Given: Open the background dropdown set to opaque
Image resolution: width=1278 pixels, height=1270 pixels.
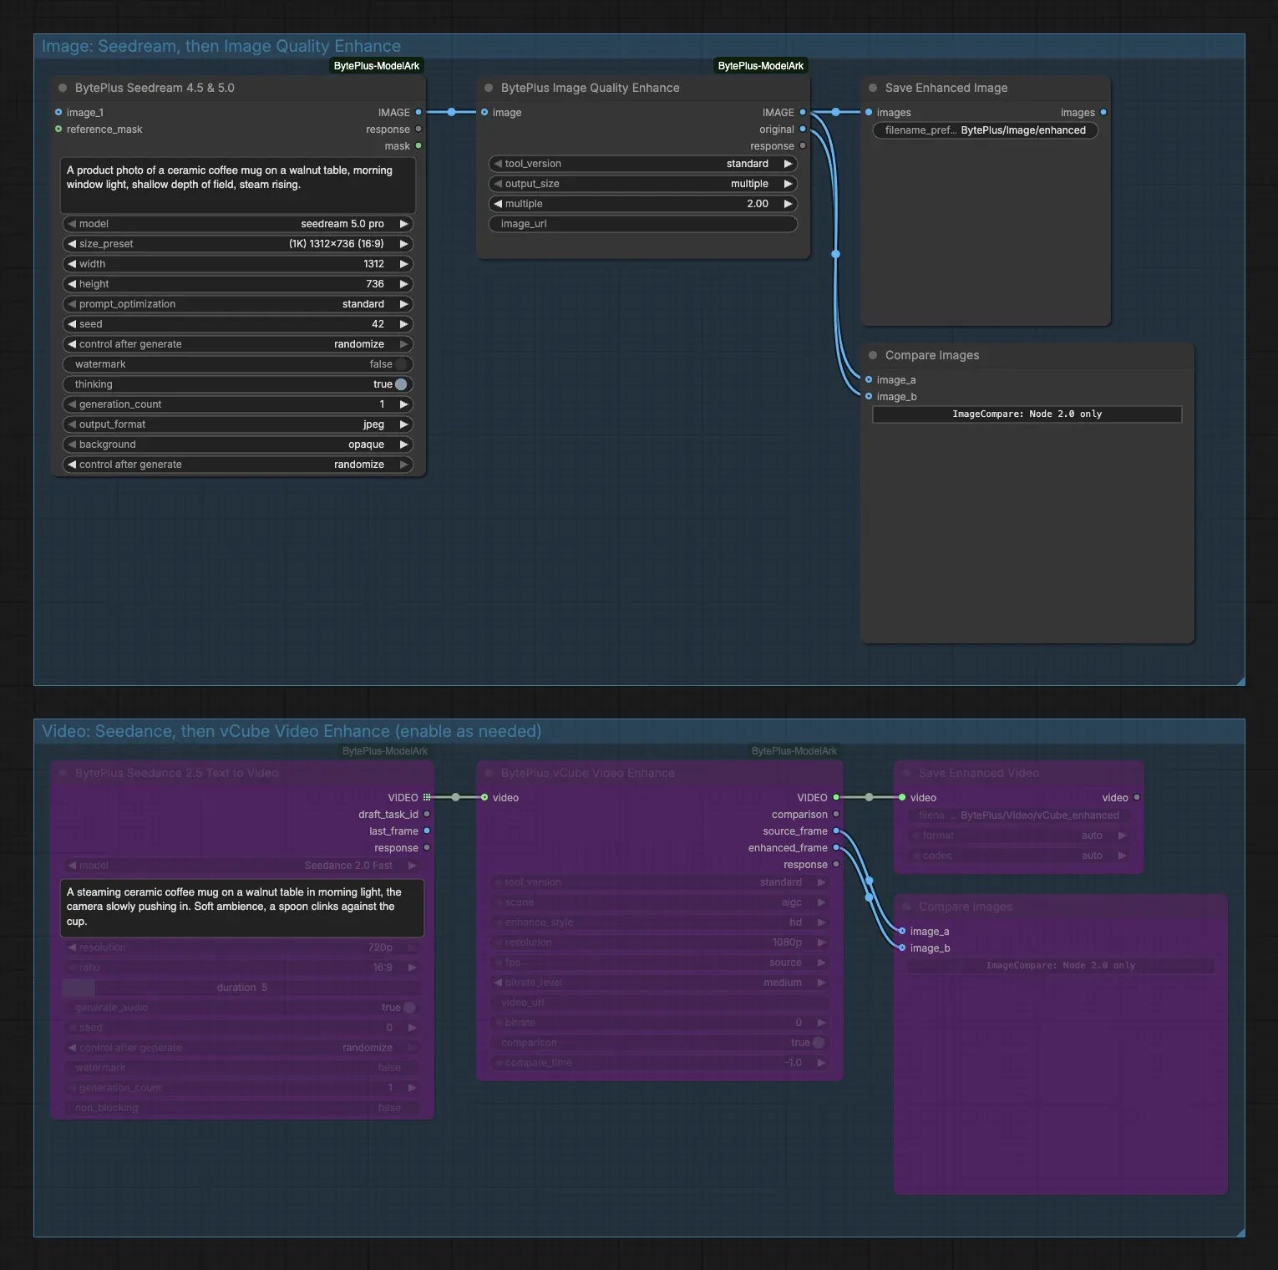Looking at the screenshot, I should click(238, 444).
